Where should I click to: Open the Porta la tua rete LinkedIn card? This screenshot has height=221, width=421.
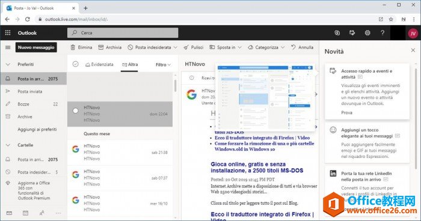(x=367, y=191)
